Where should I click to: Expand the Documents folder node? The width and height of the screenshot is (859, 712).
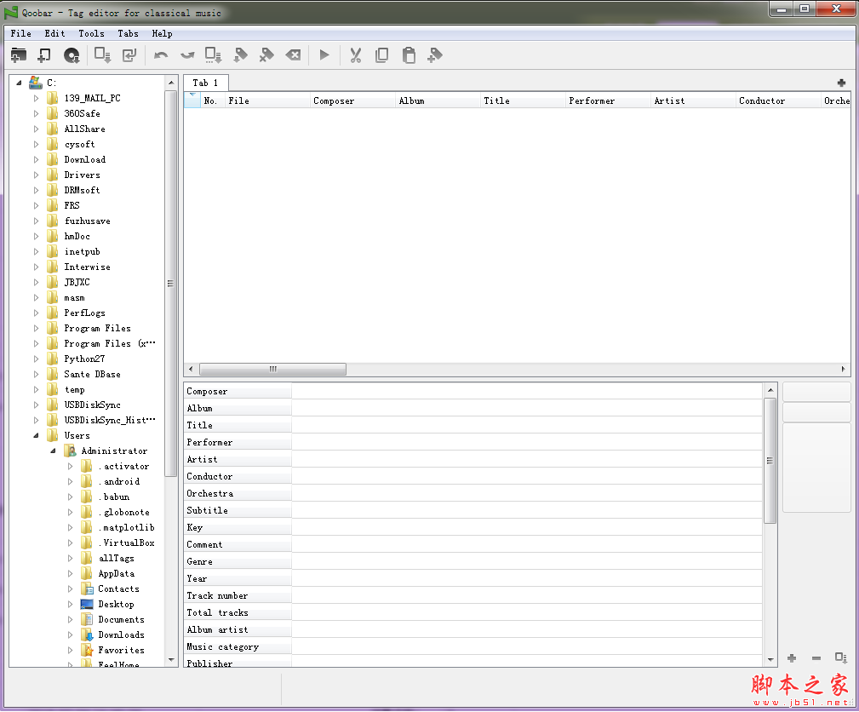tap(71, 619)
